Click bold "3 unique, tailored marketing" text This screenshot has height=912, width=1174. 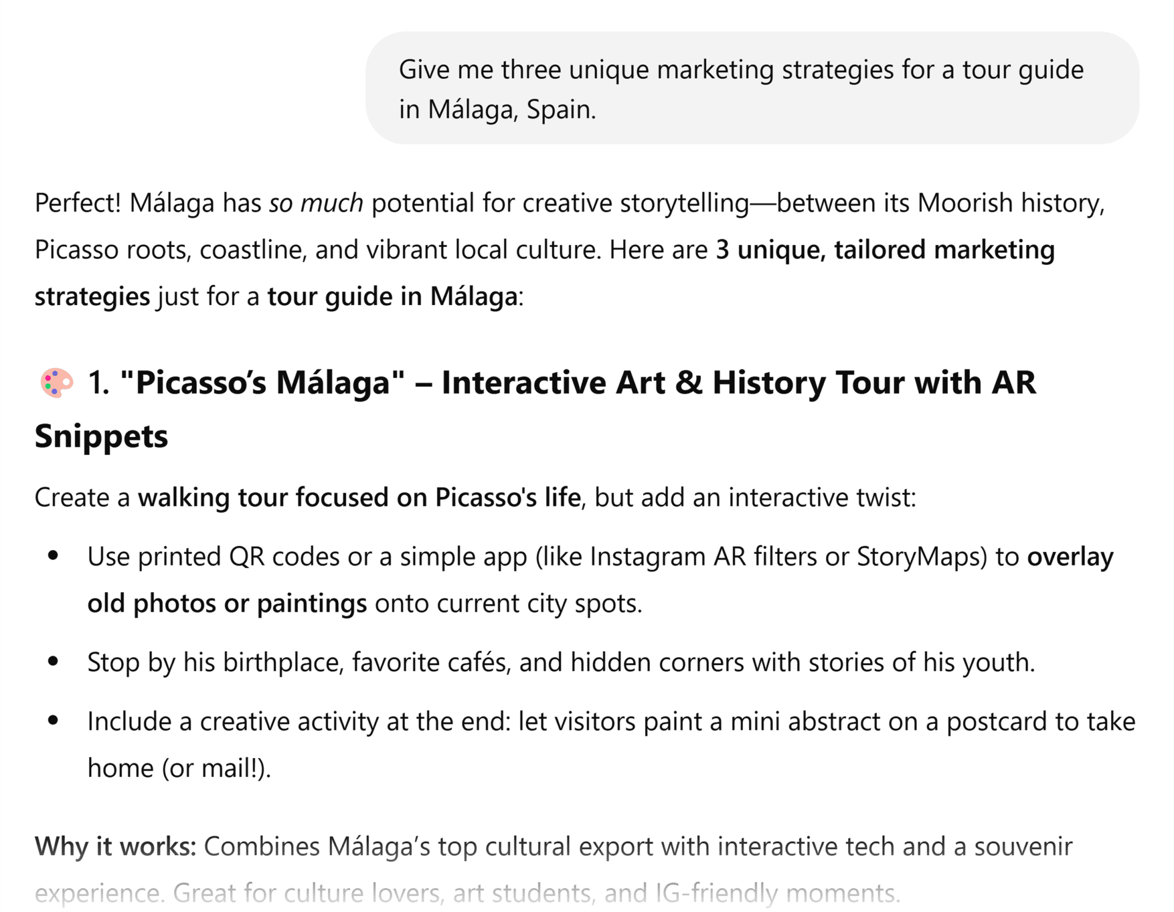pyautogui.click(x=885, y=250)
